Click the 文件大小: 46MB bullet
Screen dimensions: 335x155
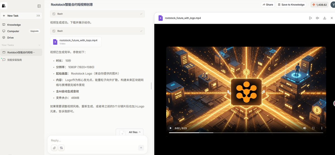pyautogui.click(x=68, y=98)
